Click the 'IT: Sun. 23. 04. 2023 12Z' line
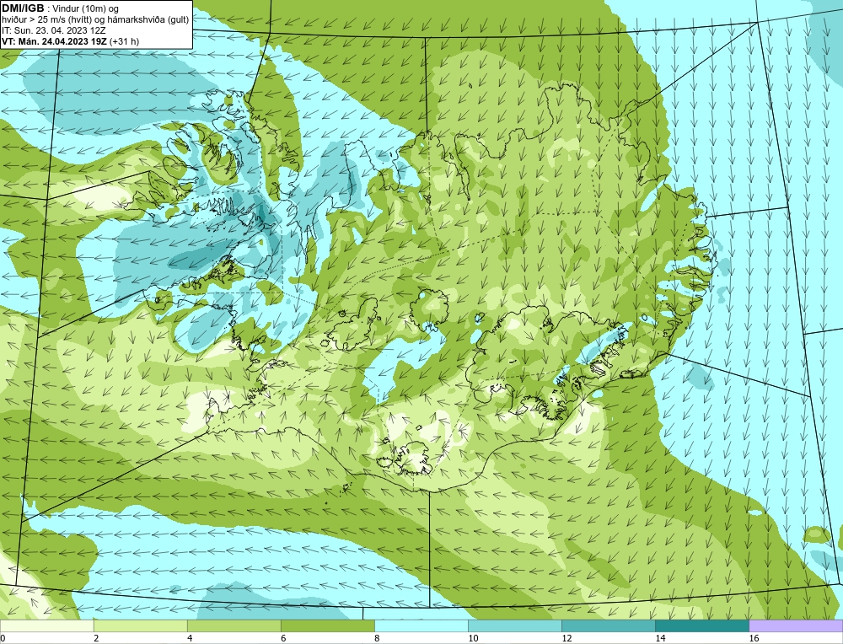Screen dimensions: 843x644 54,30
